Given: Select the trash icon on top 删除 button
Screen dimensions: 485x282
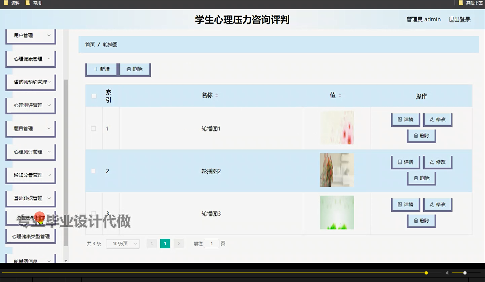Looking at the screenshot, I should (129, 69).
